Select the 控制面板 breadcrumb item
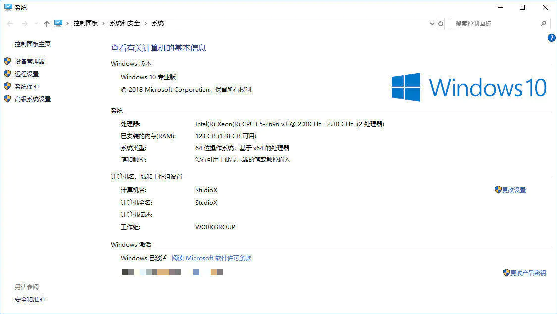This screenshot has width=557, height=314. pos(86,23)
